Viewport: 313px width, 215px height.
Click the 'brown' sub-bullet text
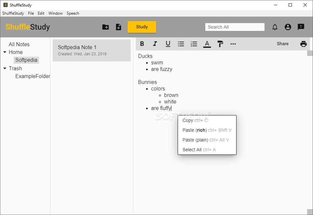(x=171, y=95)
